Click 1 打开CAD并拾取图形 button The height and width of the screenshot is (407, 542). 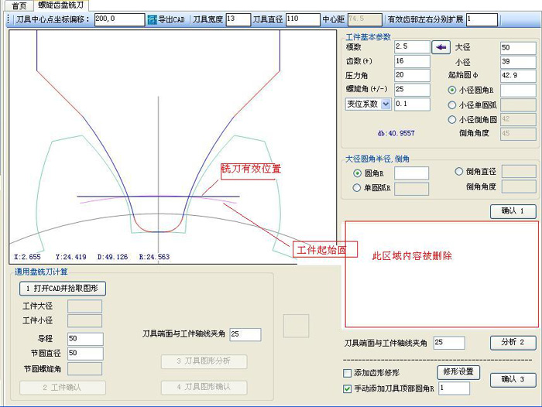coord(63,289)
